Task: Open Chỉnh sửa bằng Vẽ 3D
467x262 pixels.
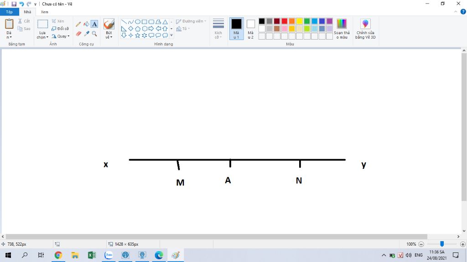Action: pyautogui.click(x=365, y=29)
